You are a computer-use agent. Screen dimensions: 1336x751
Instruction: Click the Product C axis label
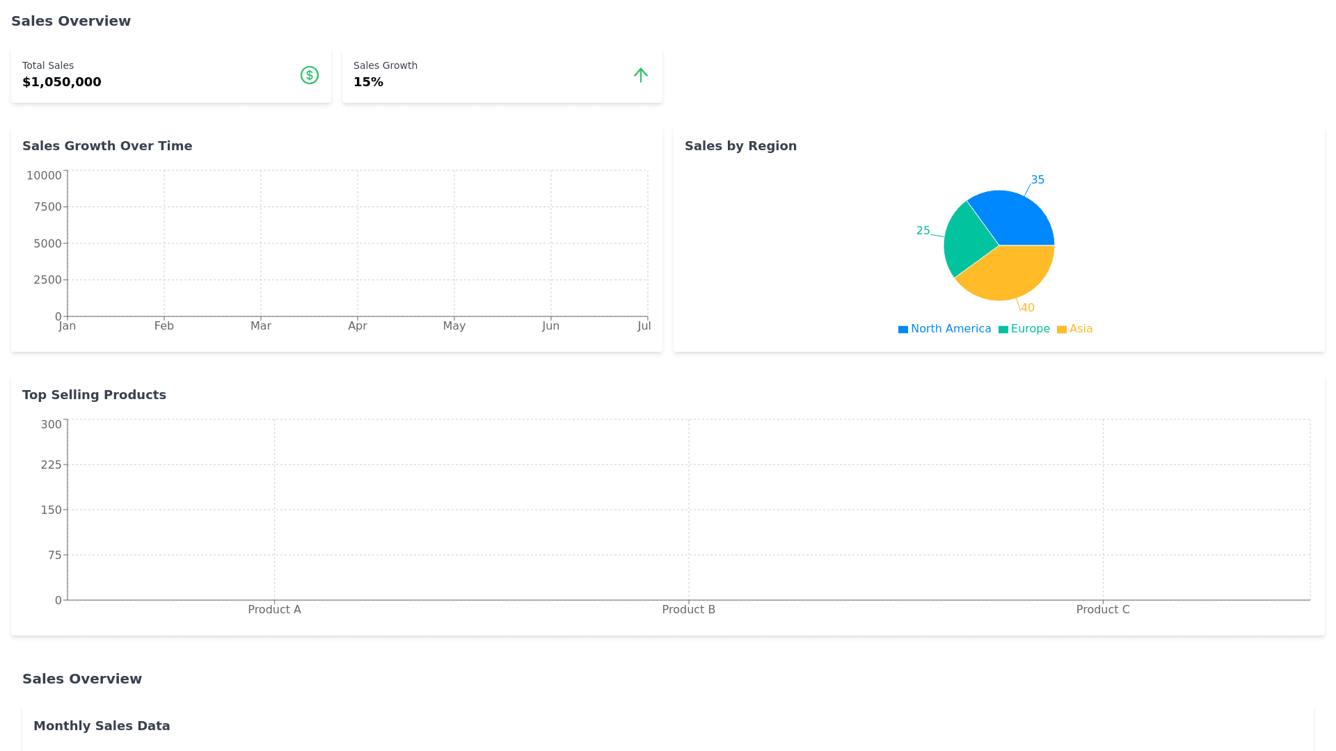[x=1103, y=610]
